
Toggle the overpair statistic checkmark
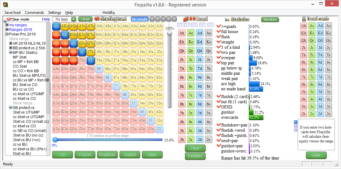click(x=218, y=58)
